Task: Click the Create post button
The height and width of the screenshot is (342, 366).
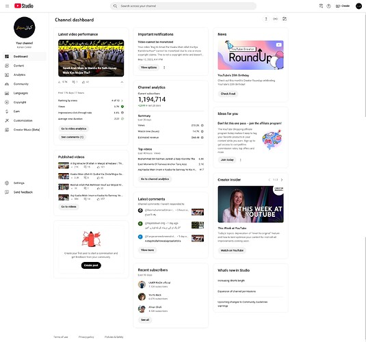Action: [x=91, y=265]
